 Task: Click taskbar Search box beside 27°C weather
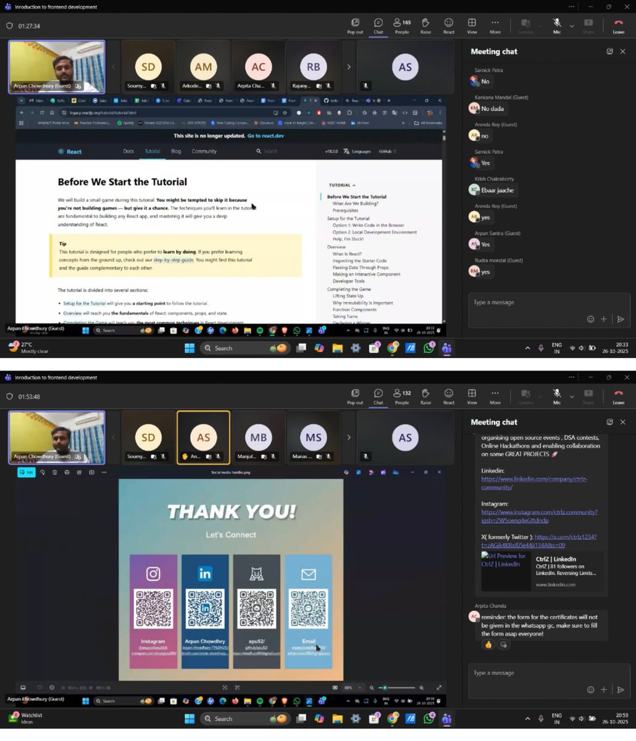click(245, 348)
